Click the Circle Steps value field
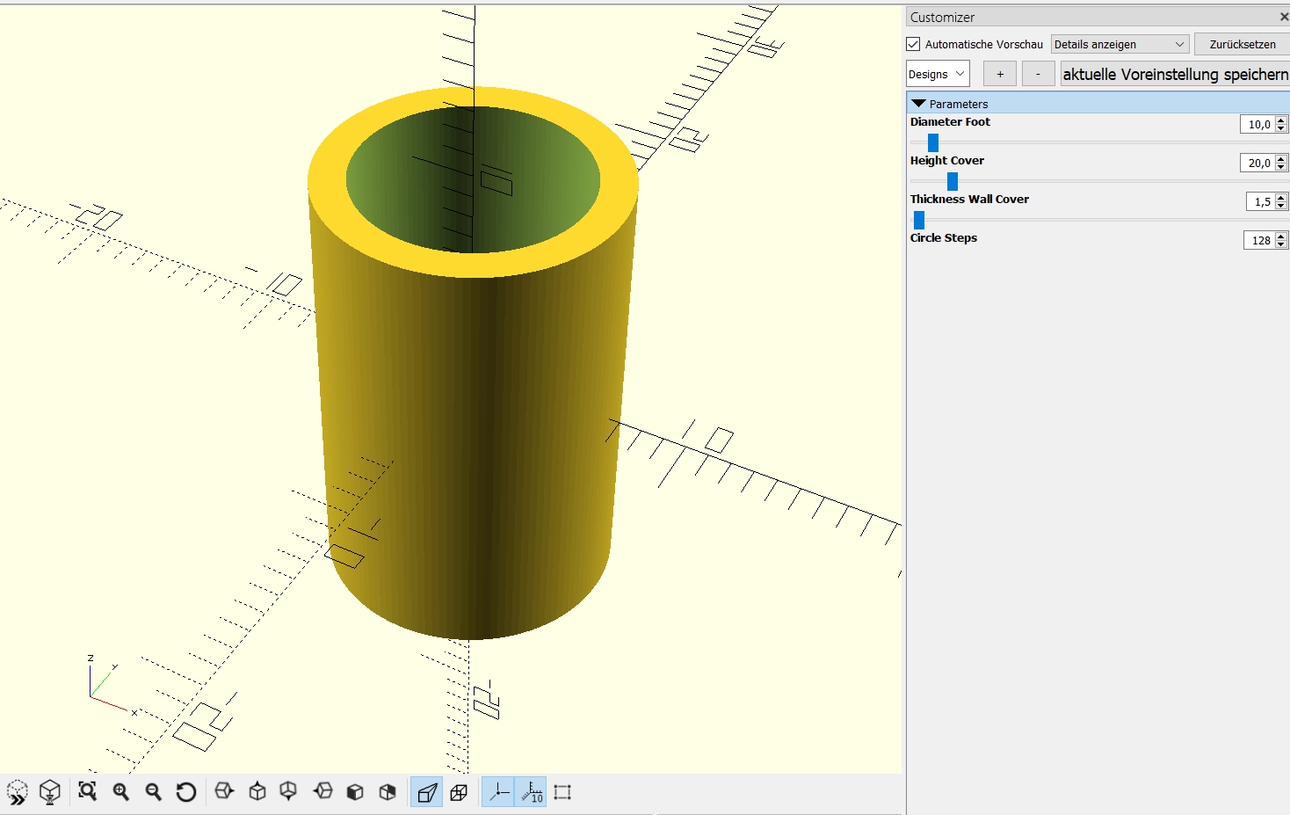 click(1261, 240)
